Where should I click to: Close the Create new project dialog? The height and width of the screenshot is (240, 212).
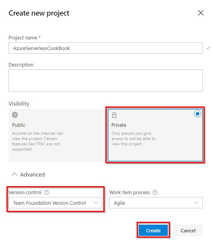tap(201, 13)
